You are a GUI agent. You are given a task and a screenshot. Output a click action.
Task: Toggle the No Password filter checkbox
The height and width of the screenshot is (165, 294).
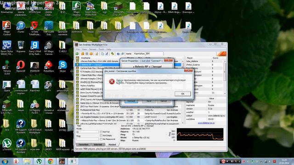101,139
